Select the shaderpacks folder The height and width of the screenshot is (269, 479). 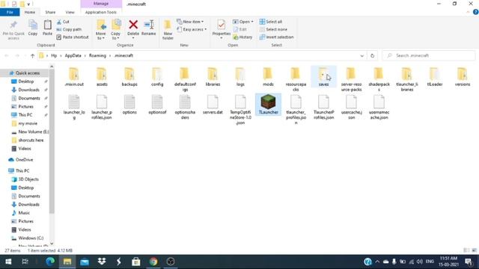379,79
